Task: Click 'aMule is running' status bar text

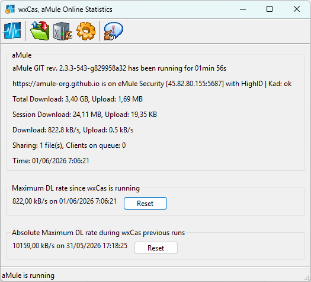Action: click(x=28, y=275)
